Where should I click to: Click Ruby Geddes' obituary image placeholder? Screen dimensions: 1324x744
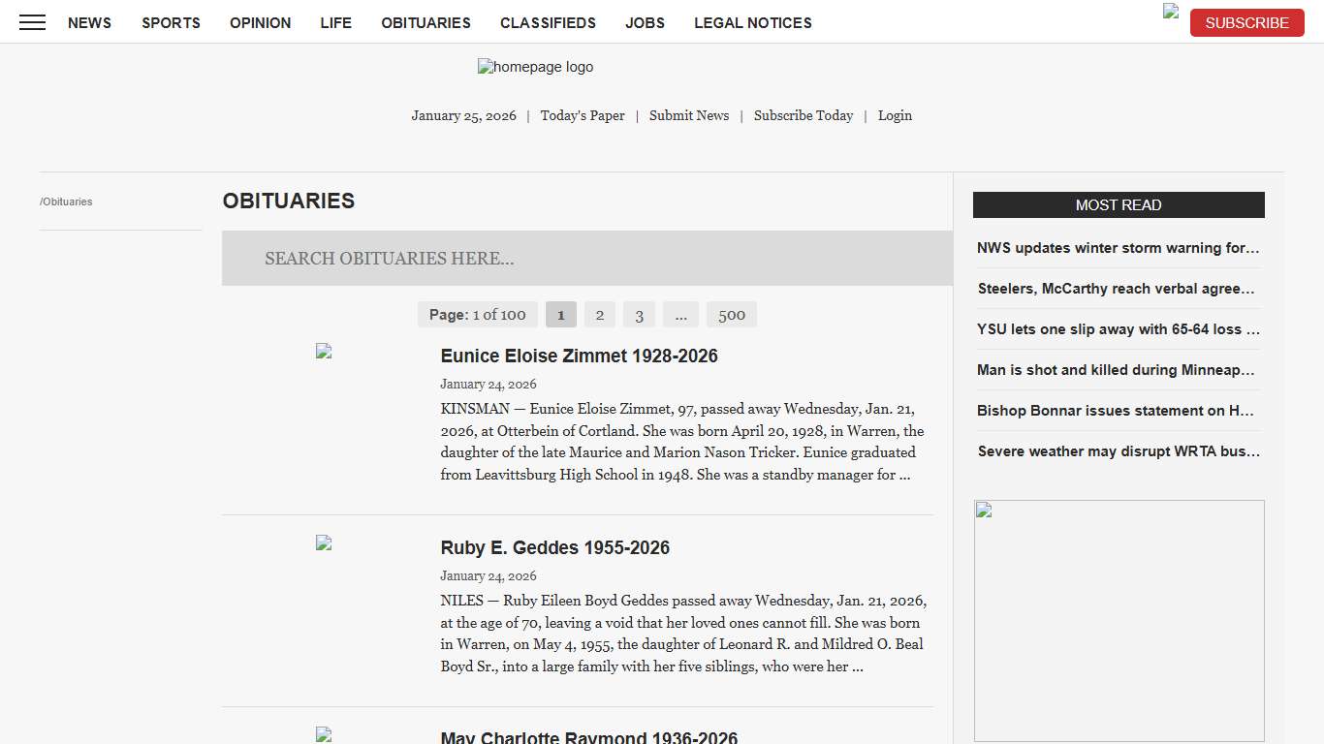[x=323, y=542]
